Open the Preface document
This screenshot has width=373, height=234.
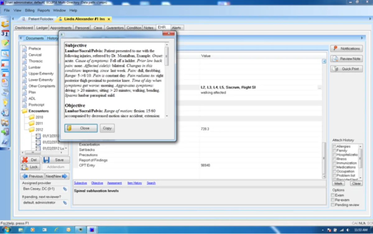point(35,48)
